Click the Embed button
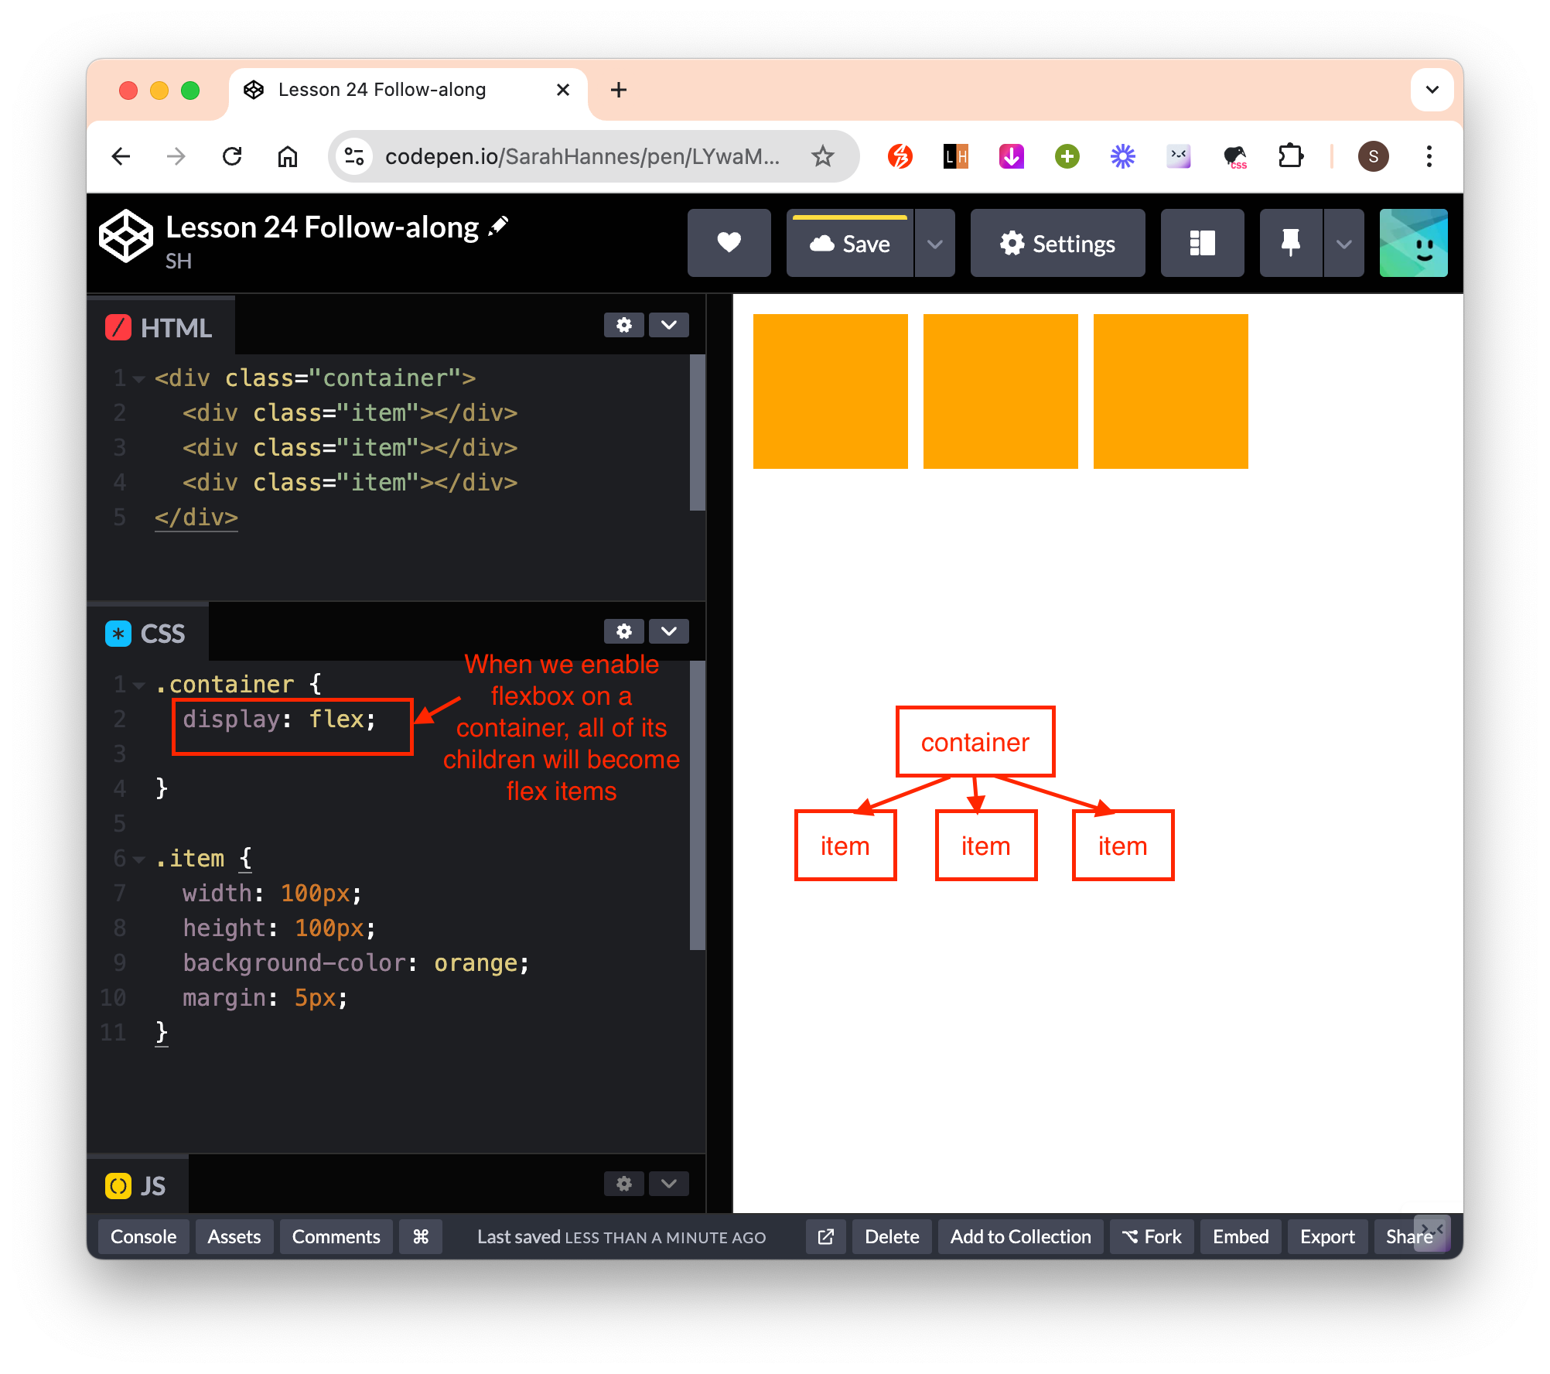This screenshot has height=1374, width=1550. click(x=1241, y=1236)
